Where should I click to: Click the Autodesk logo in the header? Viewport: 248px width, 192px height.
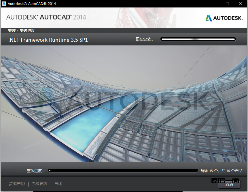click(x=224, y=18)
